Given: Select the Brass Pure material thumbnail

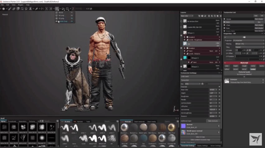Looking at the screenshot, I should pyautogui.click(x=171, y=127).
